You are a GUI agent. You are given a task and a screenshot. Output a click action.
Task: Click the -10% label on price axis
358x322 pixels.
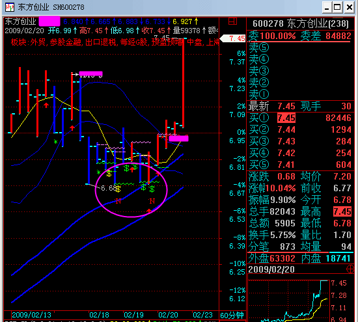238,263
